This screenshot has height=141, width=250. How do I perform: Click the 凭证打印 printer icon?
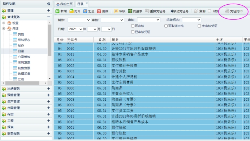coord(227,11)
